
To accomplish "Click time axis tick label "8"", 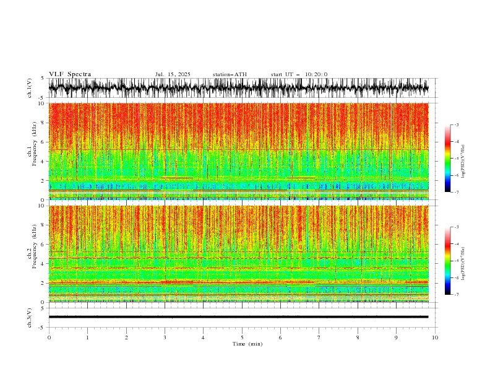I will (x=358, y=338).
